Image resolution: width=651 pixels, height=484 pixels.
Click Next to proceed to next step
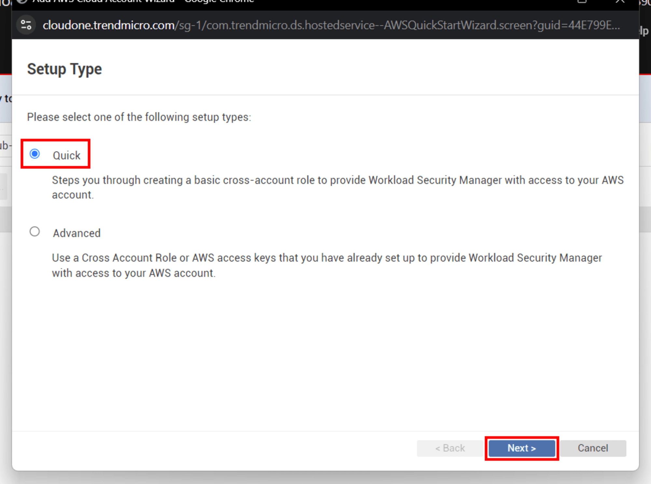coord(521,449)
